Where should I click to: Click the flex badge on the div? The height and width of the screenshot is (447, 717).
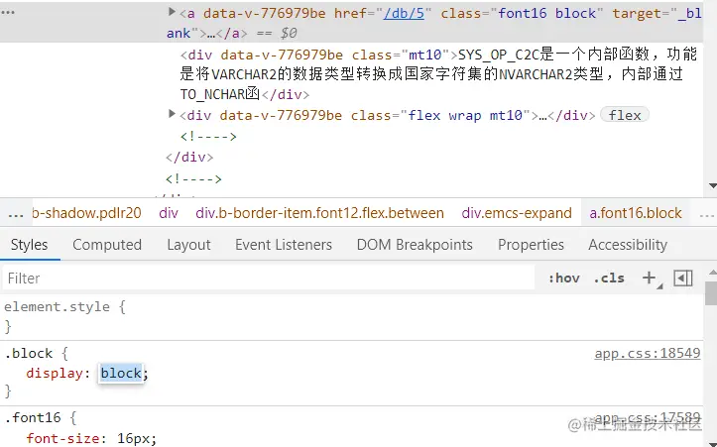click(624, 115)
